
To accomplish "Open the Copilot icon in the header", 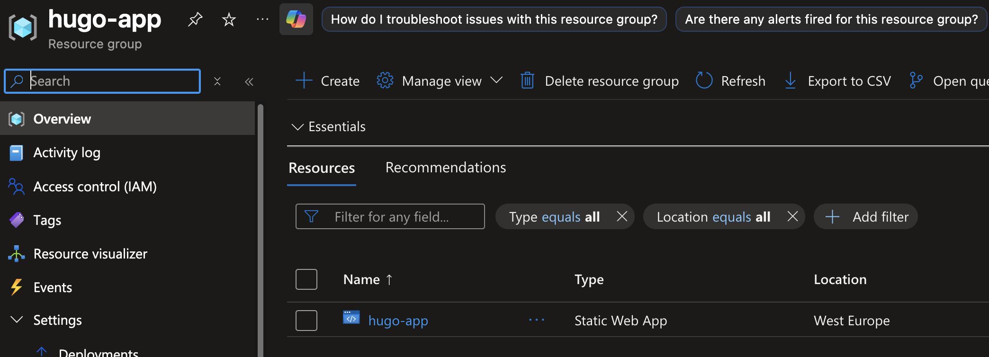I will (x=296, y=19).
